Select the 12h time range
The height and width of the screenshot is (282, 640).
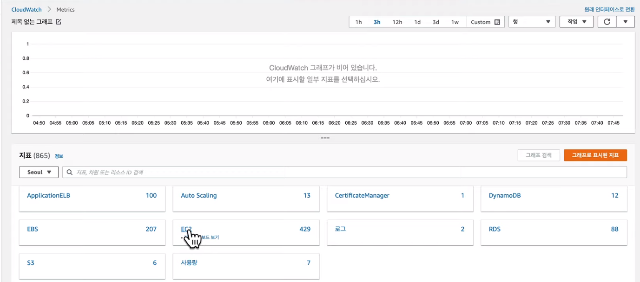[x=397, y=22]
